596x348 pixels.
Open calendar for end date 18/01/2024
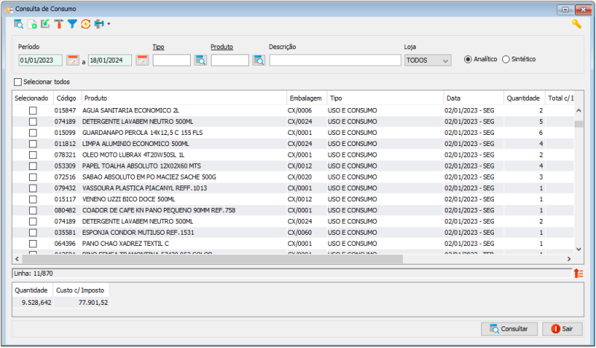click(x=142, y=60)
